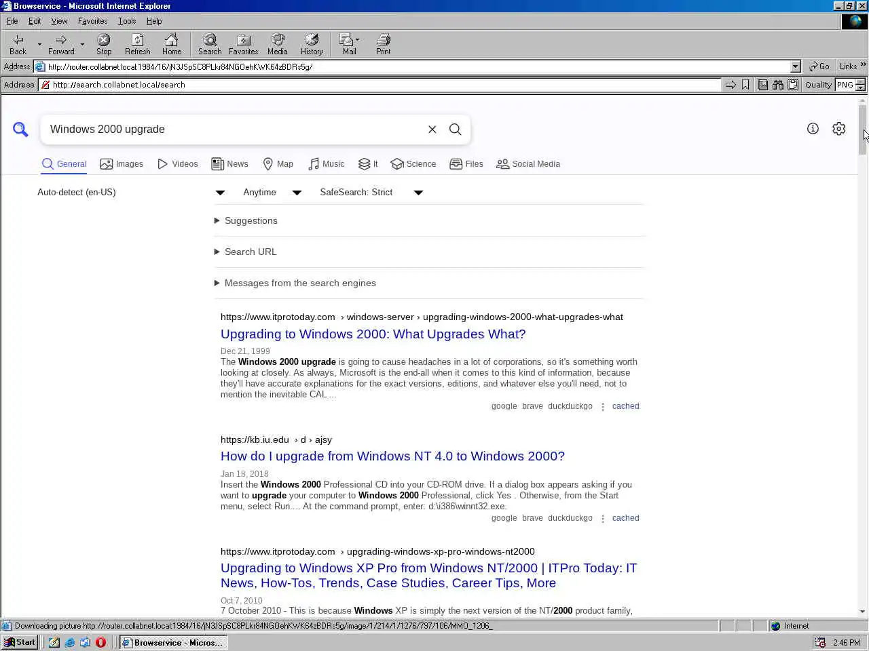
Task: Open search preferences gear icon
Action: [x=839, y=129]
